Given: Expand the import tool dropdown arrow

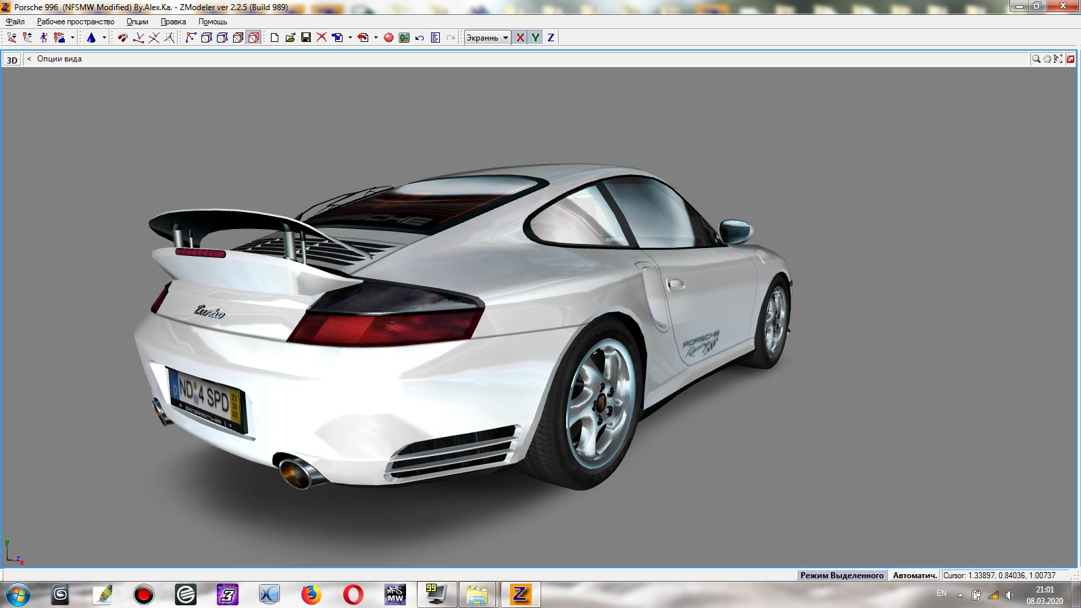Looking at the screenshot, I should (x=350, y=38).
